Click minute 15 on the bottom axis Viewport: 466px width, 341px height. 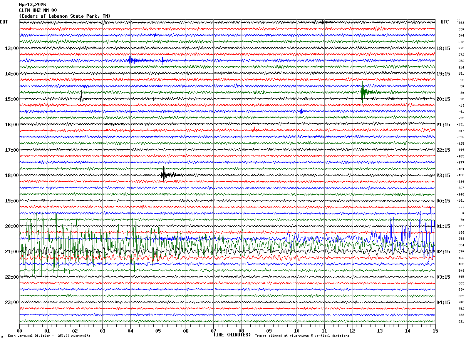tap(435, 331)
